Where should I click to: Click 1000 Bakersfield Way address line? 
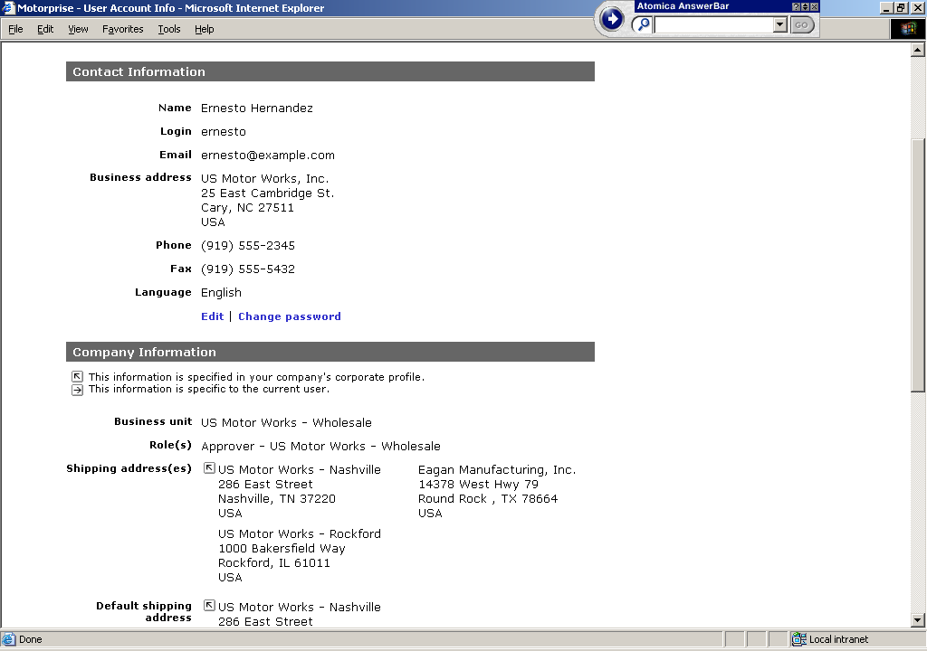click(282, 548)
